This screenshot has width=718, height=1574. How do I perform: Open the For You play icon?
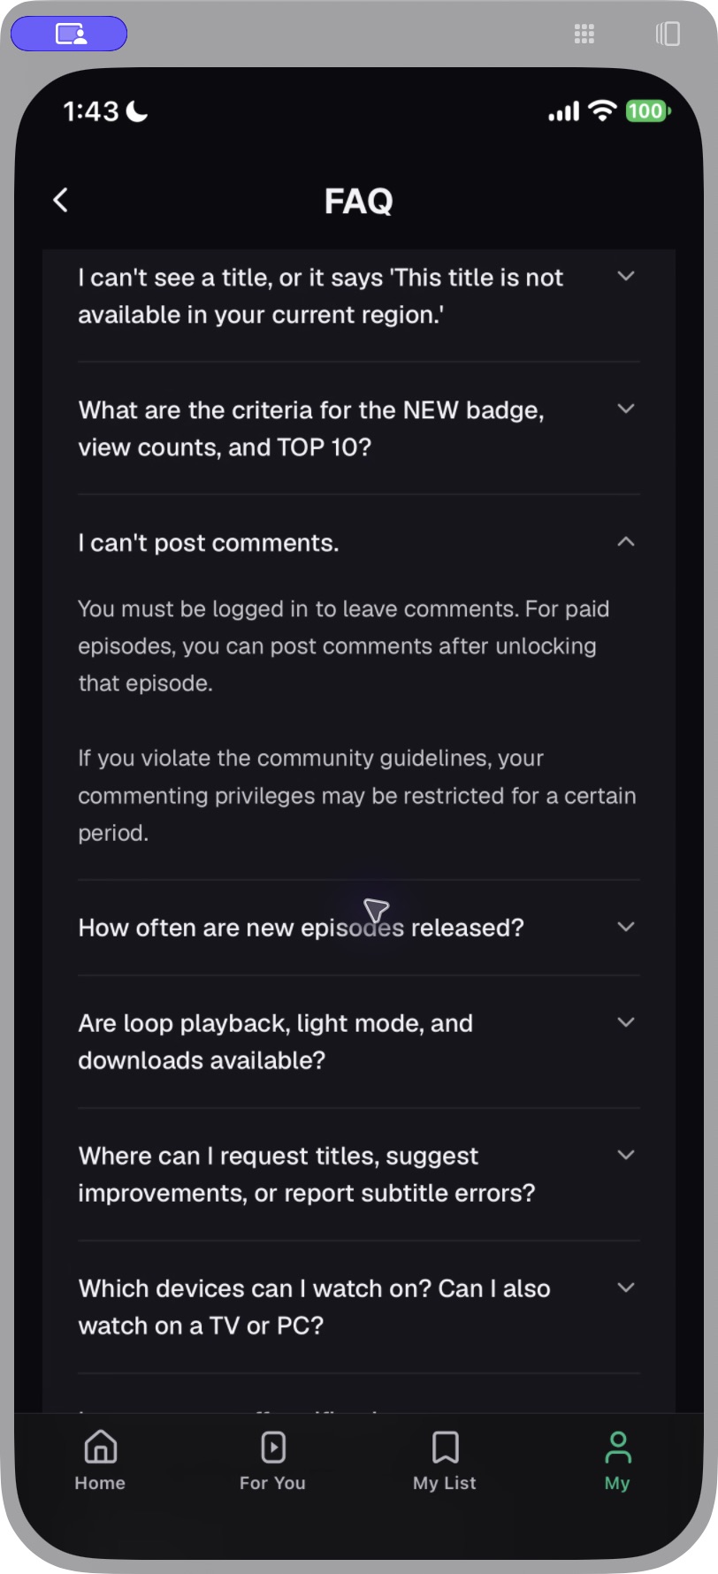pos(273,1448)
